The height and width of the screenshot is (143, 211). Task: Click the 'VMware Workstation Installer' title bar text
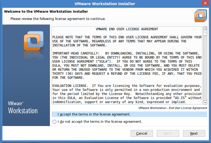click(x=105, y=4)
